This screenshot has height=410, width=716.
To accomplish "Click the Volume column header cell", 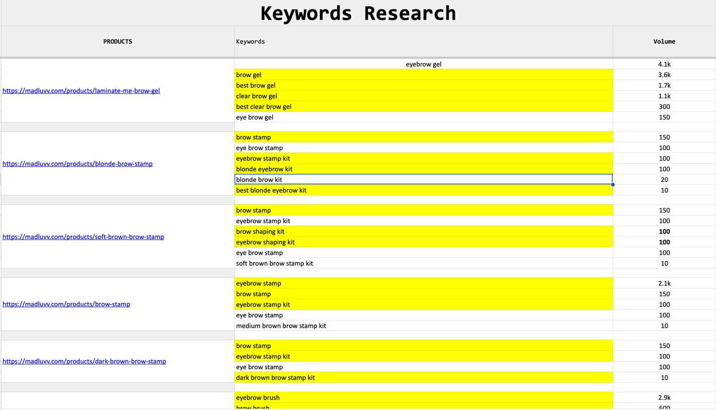I will [x=664, y=42].
